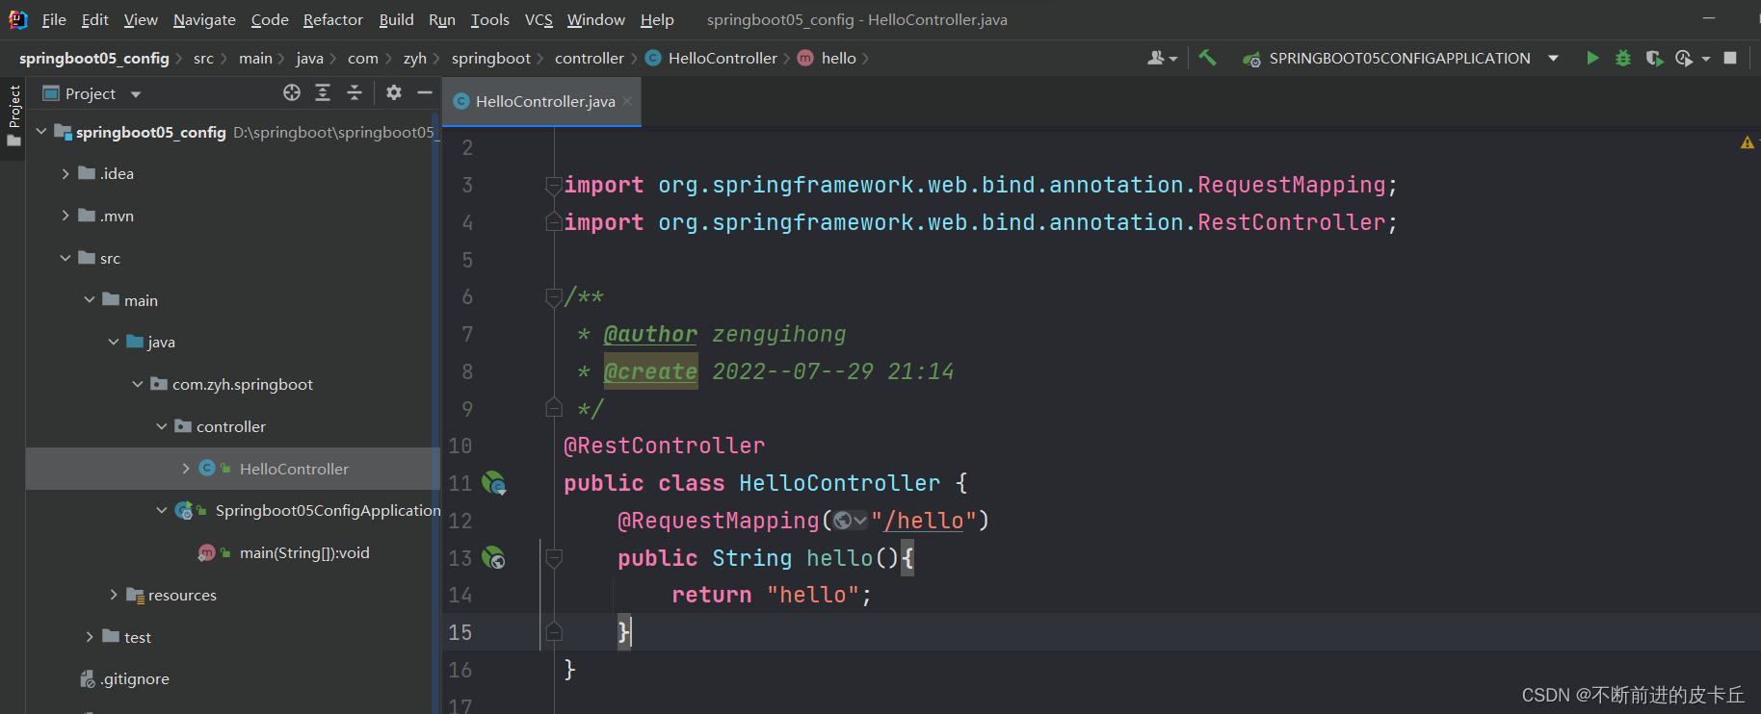This screenshot has width=1761, height=714.
Task: Open the run configuration dropdown
Action: [x=1553, y=59]
